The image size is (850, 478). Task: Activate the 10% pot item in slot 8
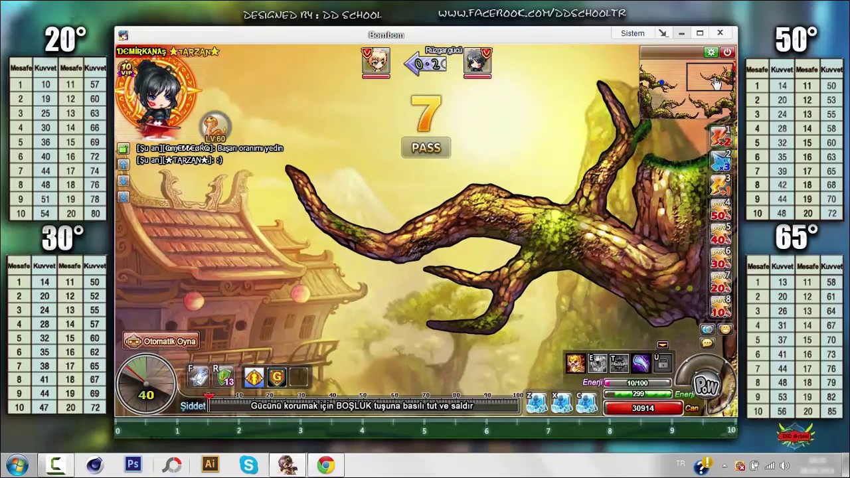click(721, 307)
